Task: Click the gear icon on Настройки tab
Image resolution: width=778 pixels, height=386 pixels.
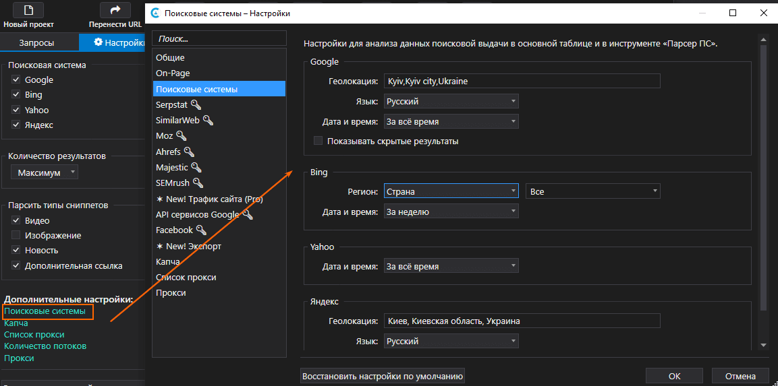Action: coord(99,42)
